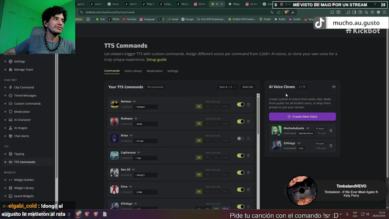Viewport: 389px width, 219px height.
Task: Delete the Don Gil command with trash icon
Action: [x=248, y=172]
